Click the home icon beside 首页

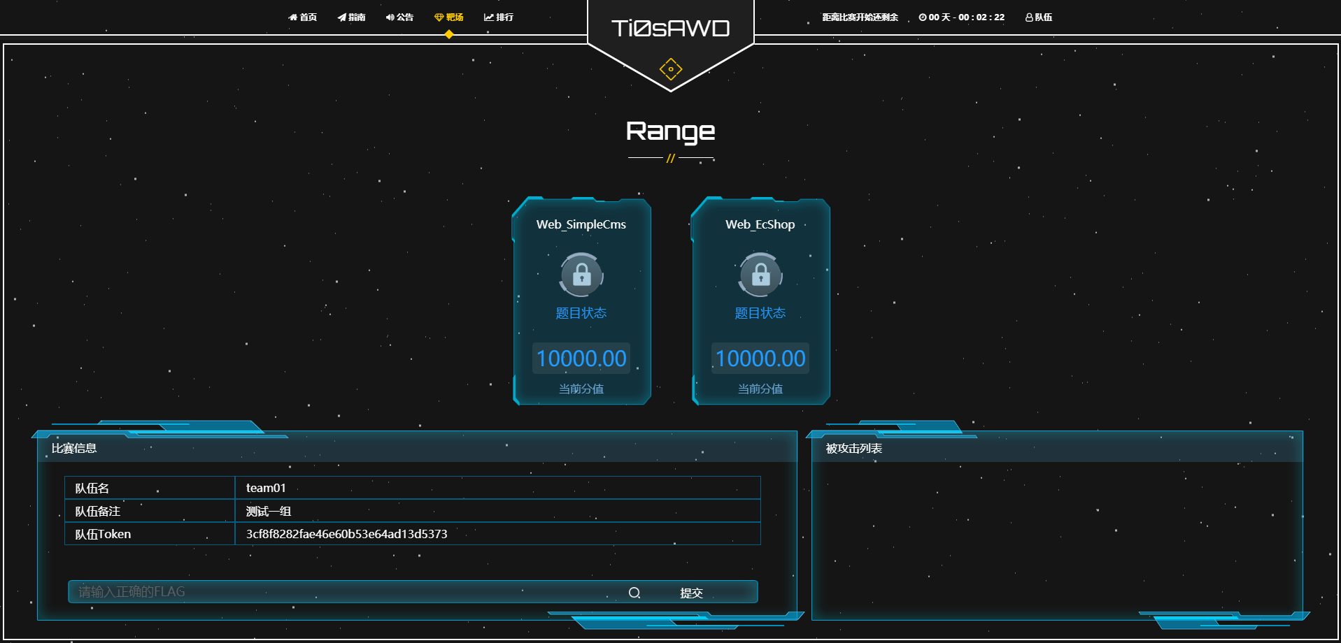click(292, 17)
